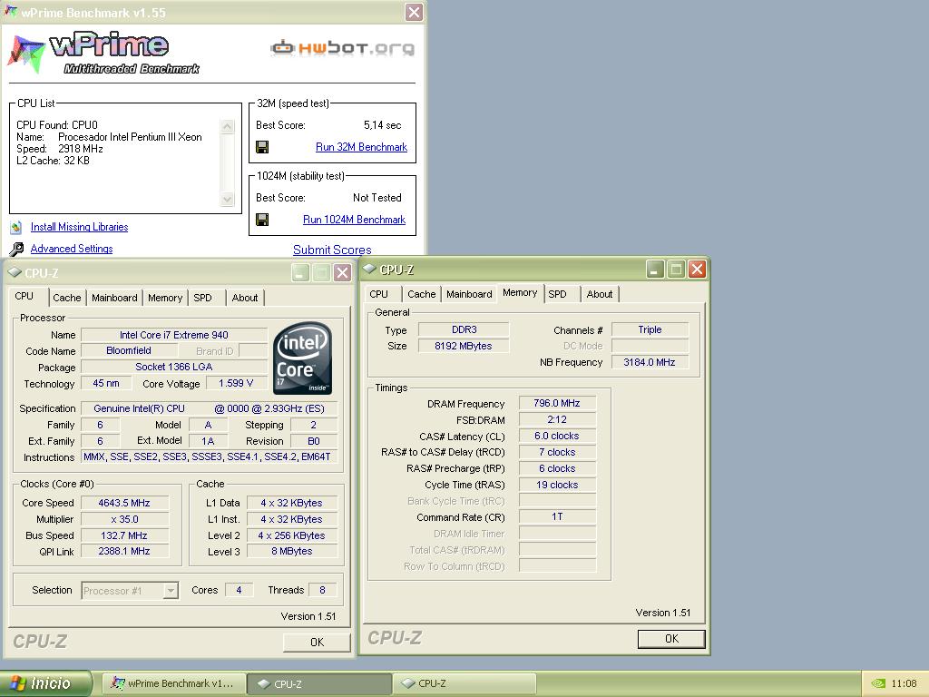The image size is (929, 697).
Task: Switch to Cache tab in left CPU-Z
Action: [67, 298]
